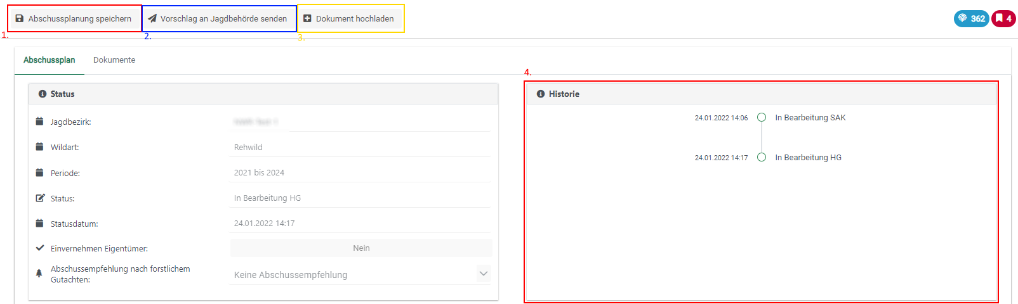Click the save disk icon
The image size is (1018, 304).
pyautogui.click(x=20, y=19)
